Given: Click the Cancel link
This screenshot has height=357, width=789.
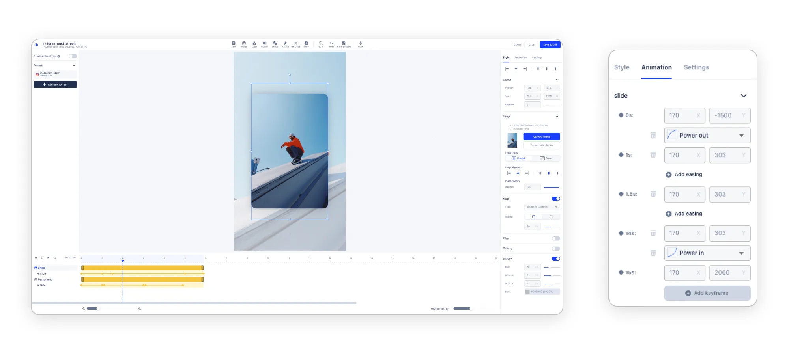Looking at the screenshot, I should tap(518, 45).
